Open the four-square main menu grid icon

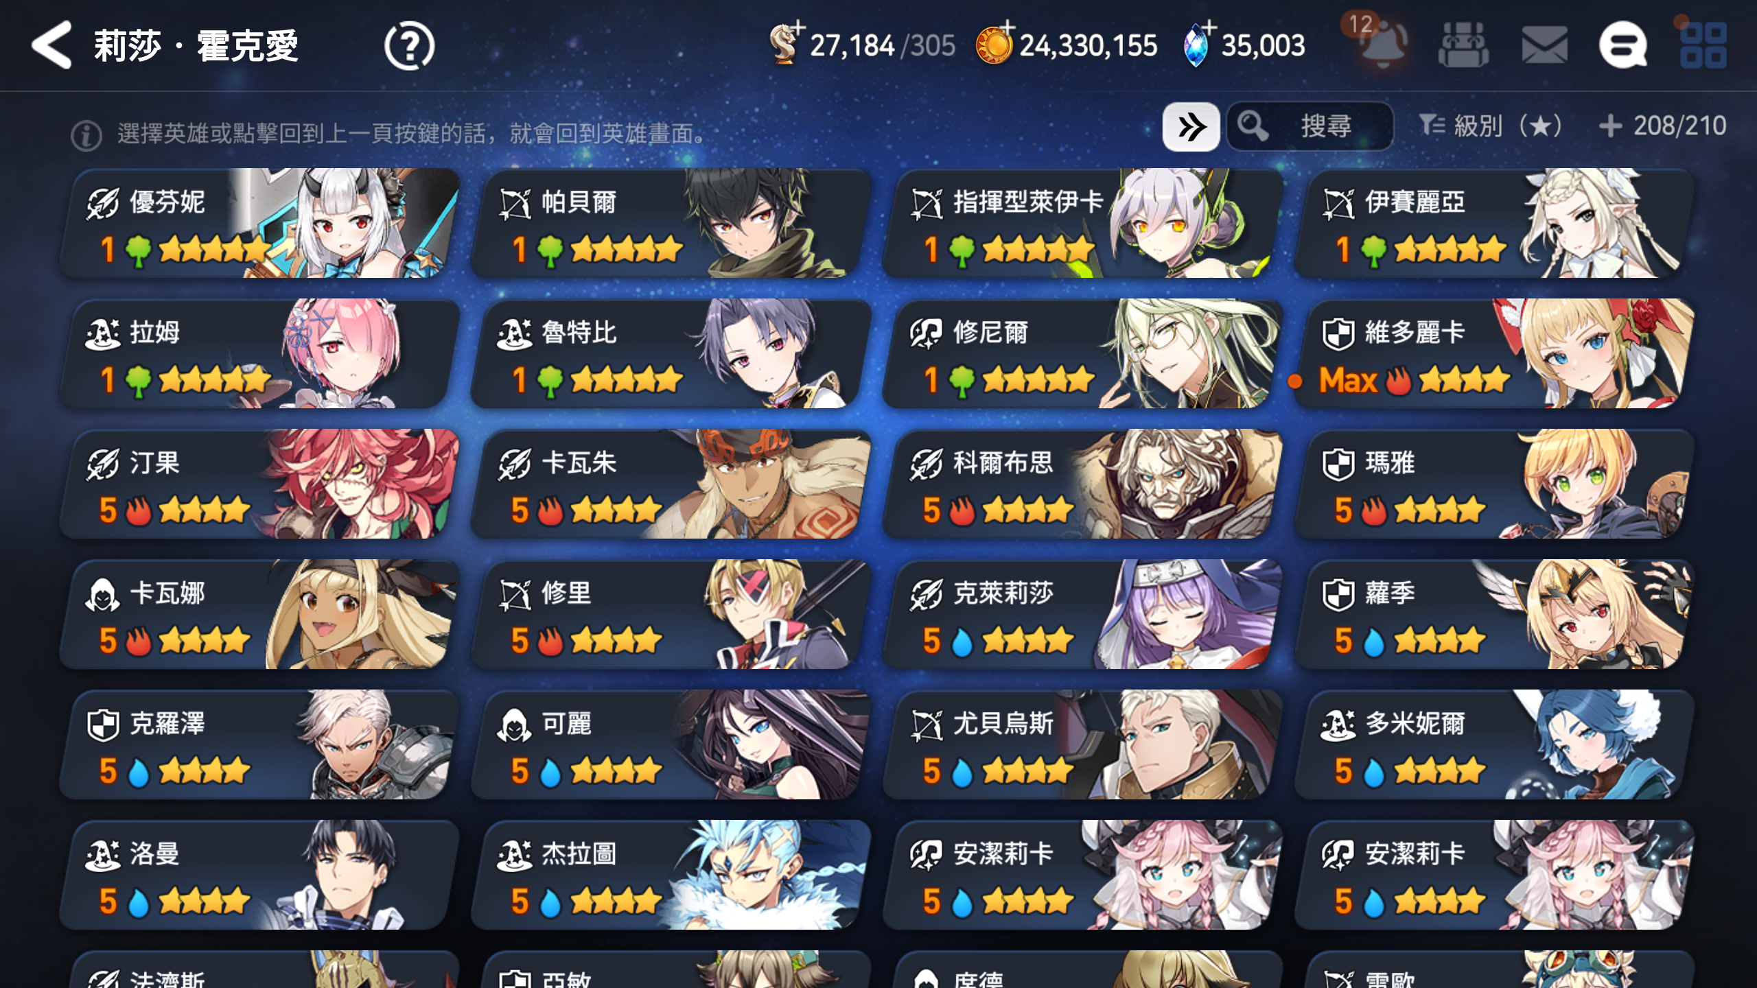click(1703, 45)
